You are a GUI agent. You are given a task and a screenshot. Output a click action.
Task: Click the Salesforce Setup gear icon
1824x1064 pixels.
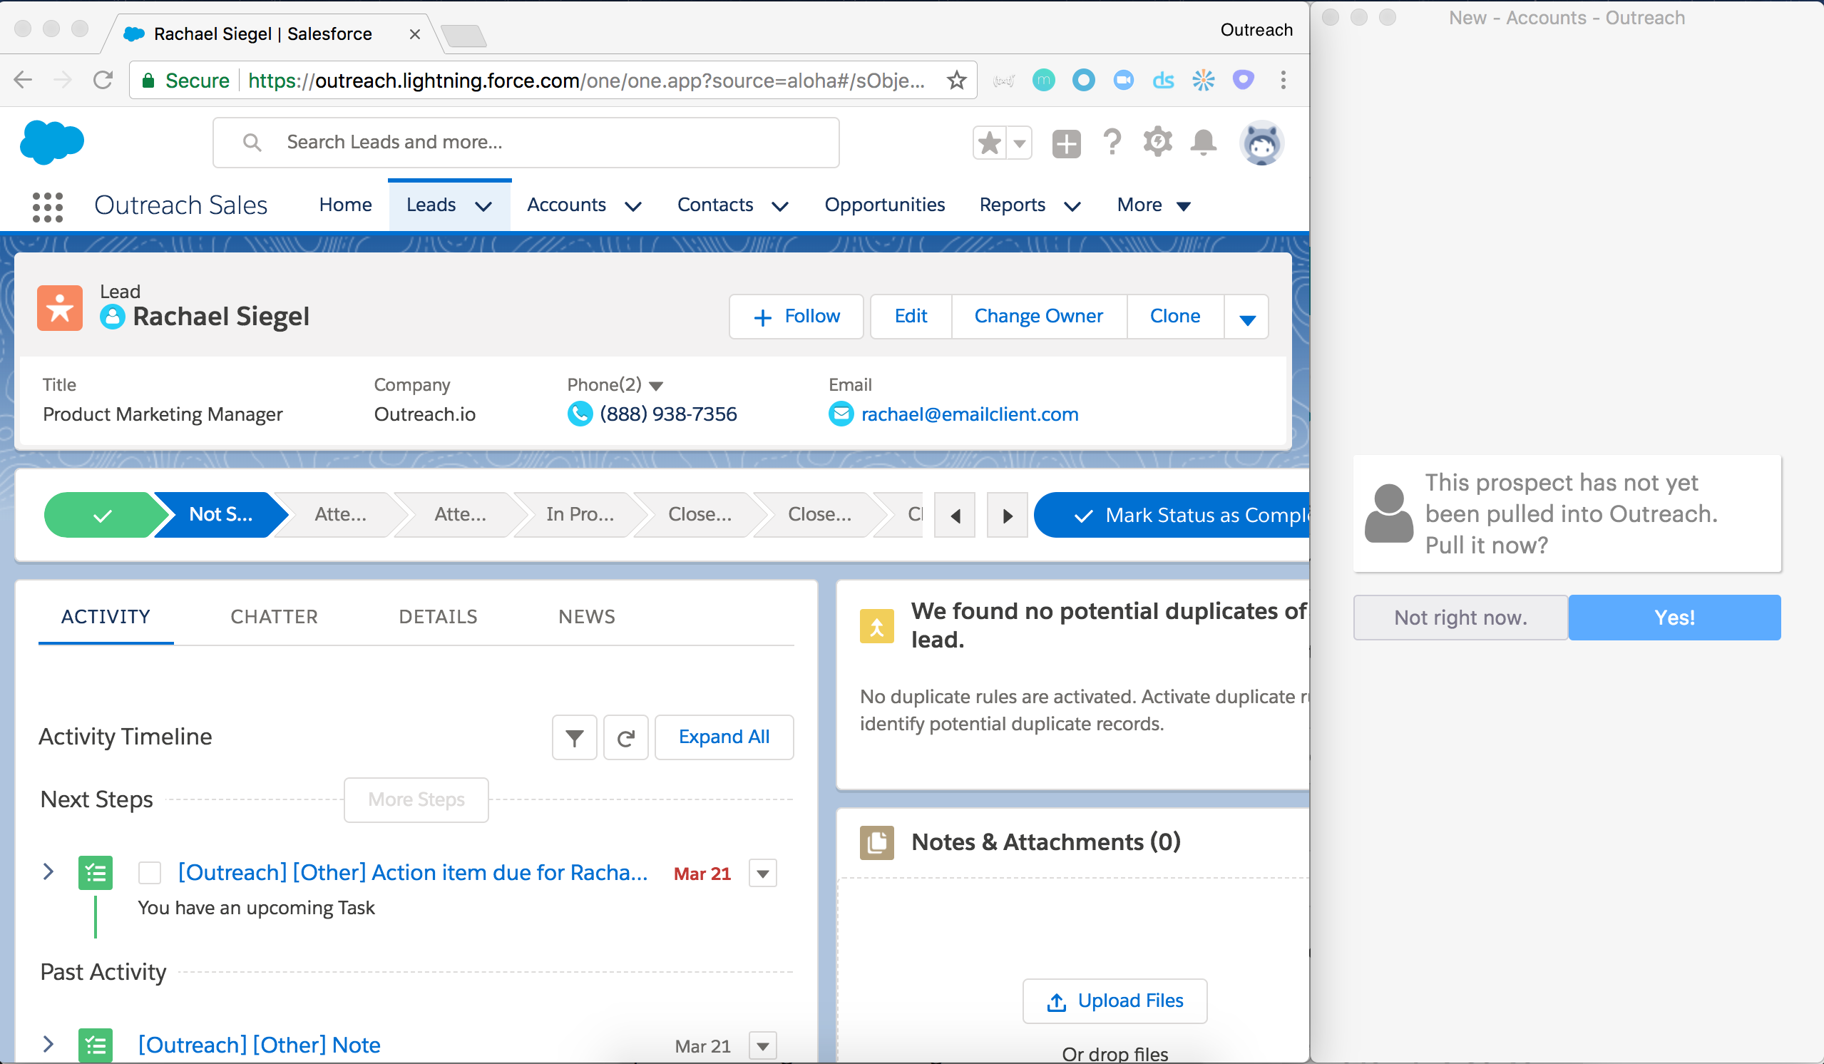pyautogui.click(x=1157, y=142)
